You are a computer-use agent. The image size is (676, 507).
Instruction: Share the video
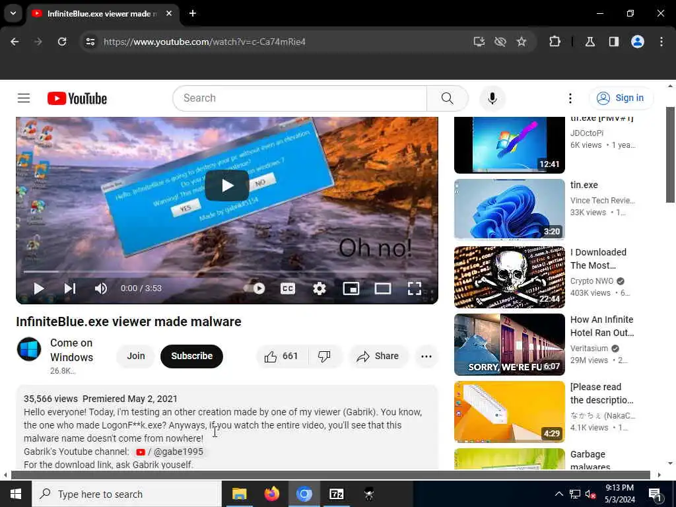[378, 356]
